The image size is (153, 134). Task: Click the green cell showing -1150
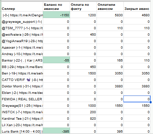(56, 15)
